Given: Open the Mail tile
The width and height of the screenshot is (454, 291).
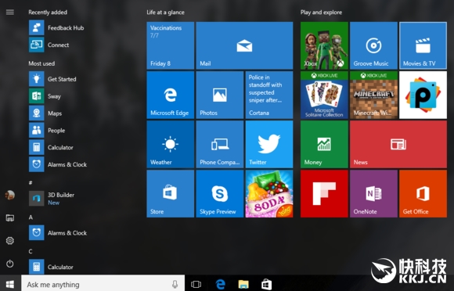Looking at the screenshot, I should click(x=244, y=45).
